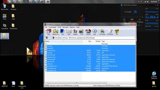The width and height of the screenshot is (160, 90).
Task: Click the Info toolbar icon in WinRAR
Action: click(x=94, y=32)
